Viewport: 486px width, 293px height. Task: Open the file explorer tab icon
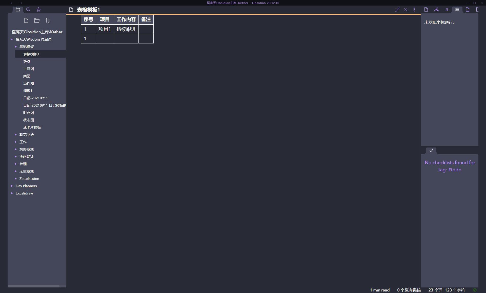pos(18,10)
